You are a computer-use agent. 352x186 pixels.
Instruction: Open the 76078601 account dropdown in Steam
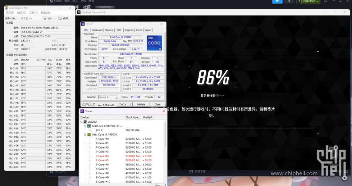point(310,1)
